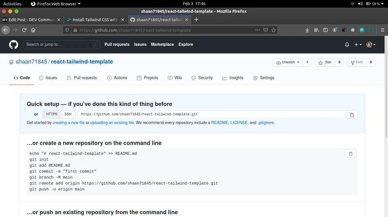Select the Code tab
The height and width of the screenshot is (217, 388).
click(22, 78)
